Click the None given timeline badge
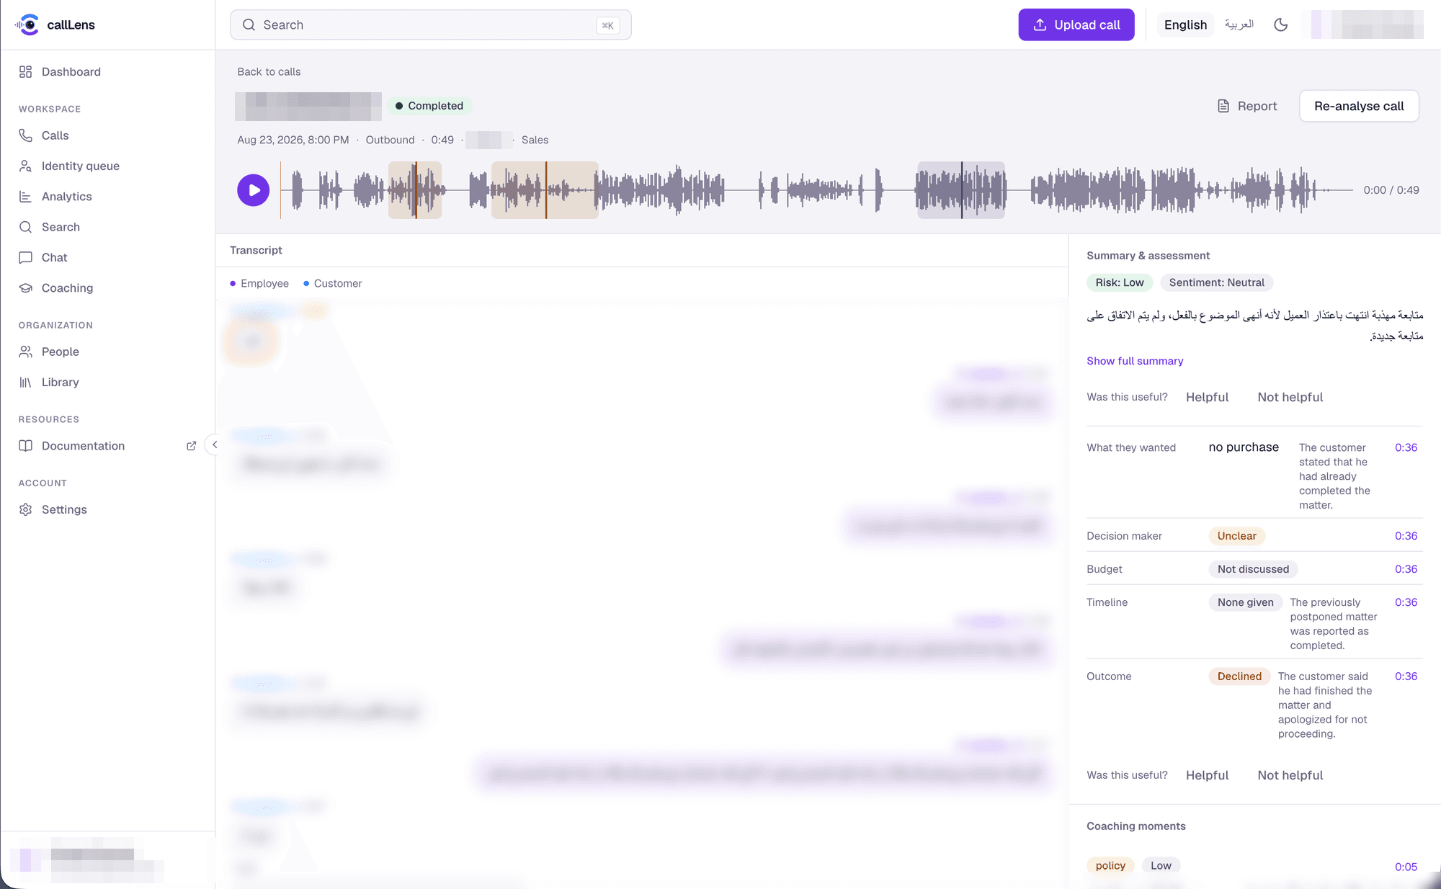The image size is (1441, 889). [x=1245, y=602]
